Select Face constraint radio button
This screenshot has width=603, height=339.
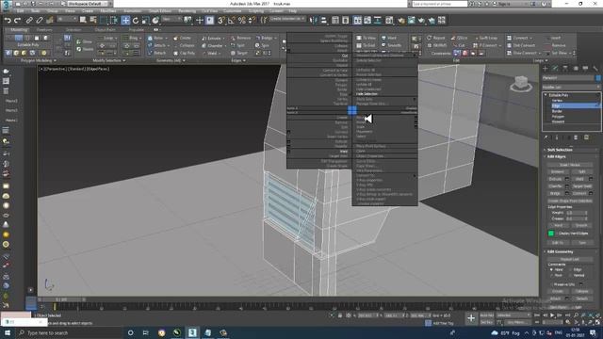point(551,275)
